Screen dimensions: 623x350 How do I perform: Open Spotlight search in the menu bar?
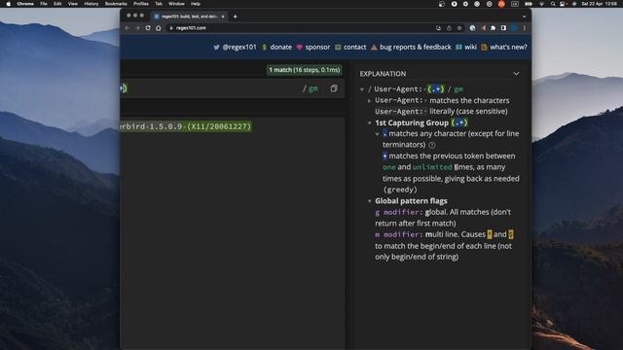click(x=553, y=4)
